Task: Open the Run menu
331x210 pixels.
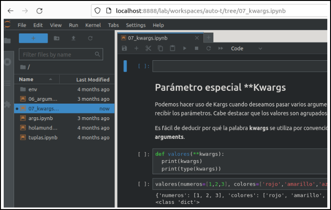Action: coord(73,25)
